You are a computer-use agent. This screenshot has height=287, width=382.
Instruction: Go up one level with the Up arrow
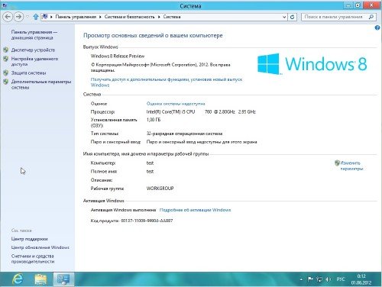[36, 17]
